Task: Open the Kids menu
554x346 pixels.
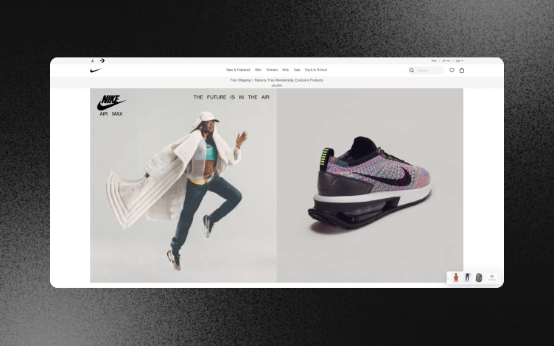Action: coord(286,70)
